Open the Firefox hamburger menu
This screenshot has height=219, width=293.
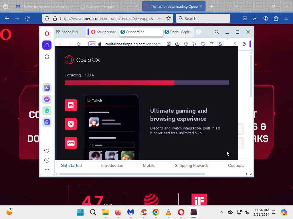286,19
